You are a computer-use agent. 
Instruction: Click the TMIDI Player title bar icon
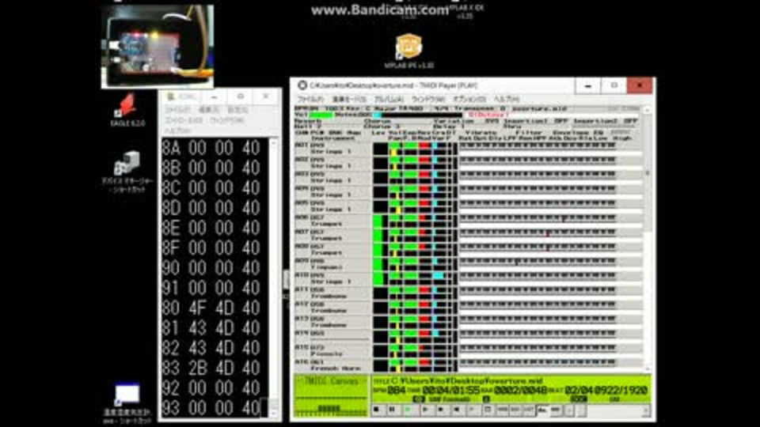point(302,85)
